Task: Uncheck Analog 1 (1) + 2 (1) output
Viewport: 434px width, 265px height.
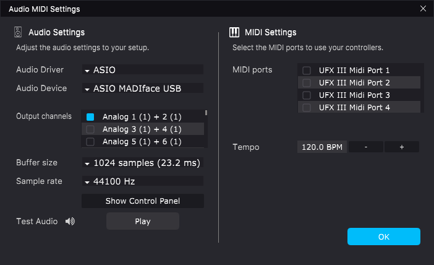Action: pos(90,117)
